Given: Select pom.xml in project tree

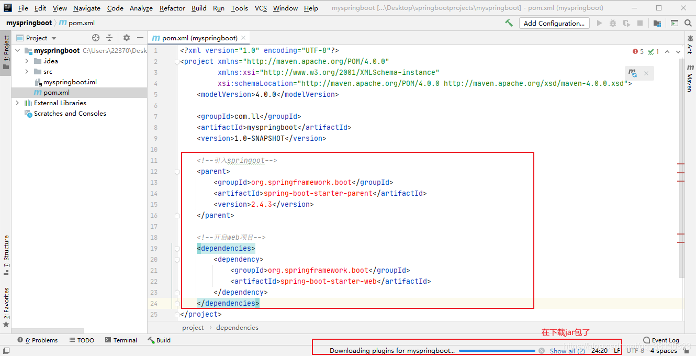Looking at the screenshot, I should (x=56, y=93).
